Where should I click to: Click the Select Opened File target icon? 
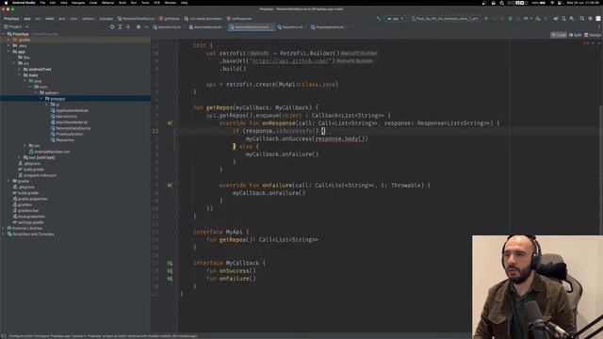click(x=112, y=27)
